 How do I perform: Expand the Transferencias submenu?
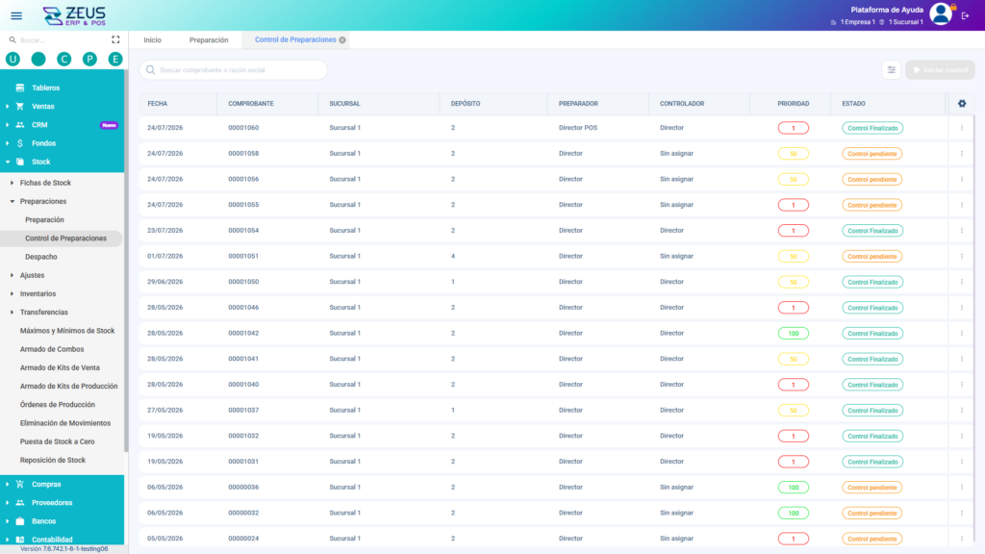tap(12, 313)
